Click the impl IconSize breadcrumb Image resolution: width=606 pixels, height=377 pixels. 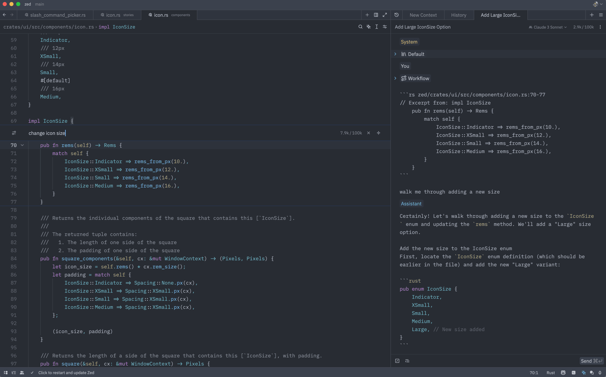(117, 27)
